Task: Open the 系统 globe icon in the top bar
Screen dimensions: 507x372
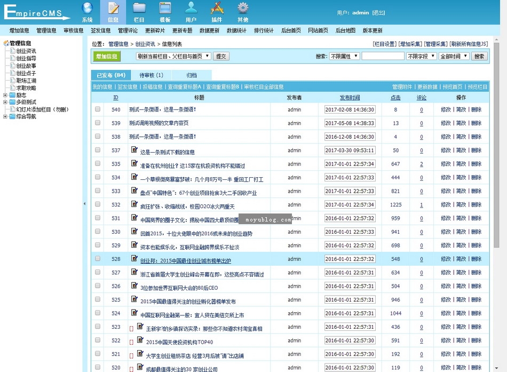Action: [x=88, y=8]
